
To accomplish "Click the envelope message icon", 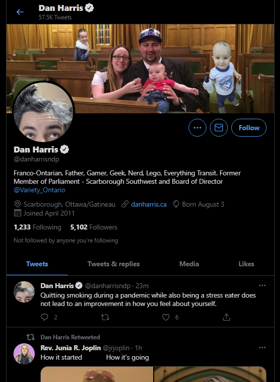I will pos(219,128).
